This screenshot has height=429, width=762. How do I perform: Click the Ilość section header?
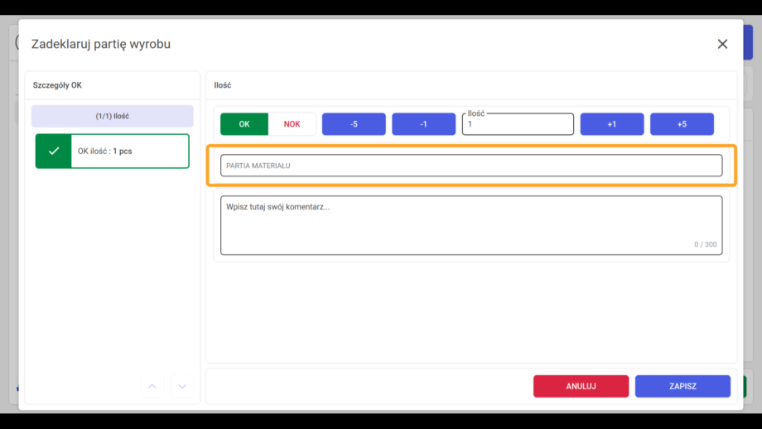tap(223, 85)
